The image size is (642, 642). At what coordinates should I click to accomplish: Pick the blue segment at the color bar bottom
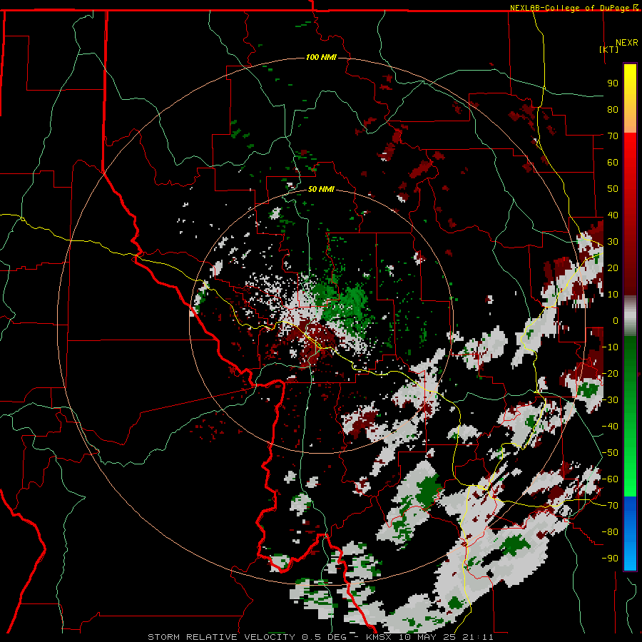pyautogui.click(x=630, y=534)
